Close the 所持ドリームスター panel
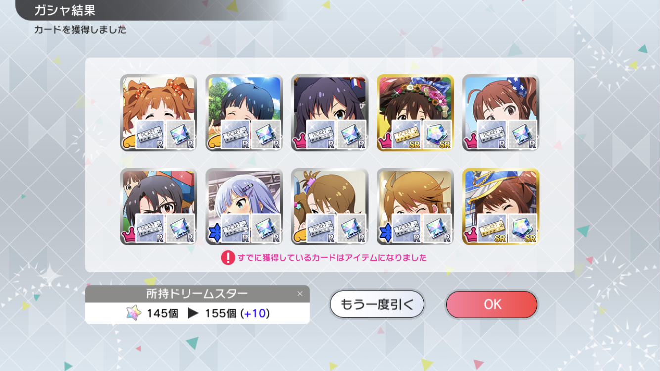The height and width of the screenshot is (371, 660). coord(300,294)
